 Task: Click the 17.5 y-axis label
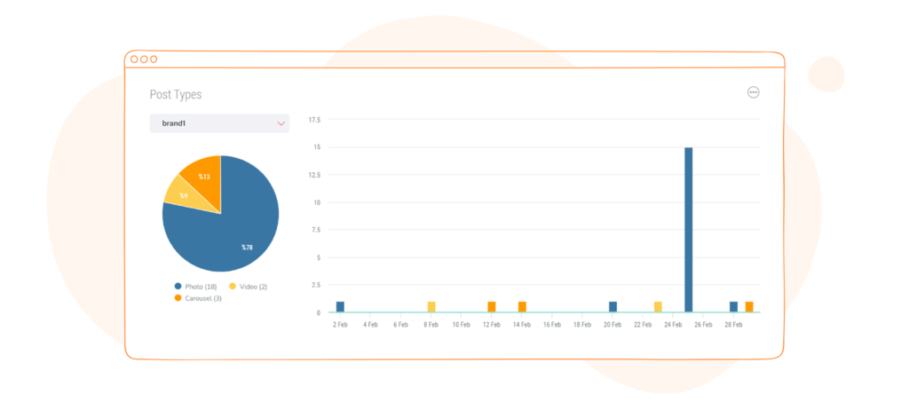[x=314, y=120]
